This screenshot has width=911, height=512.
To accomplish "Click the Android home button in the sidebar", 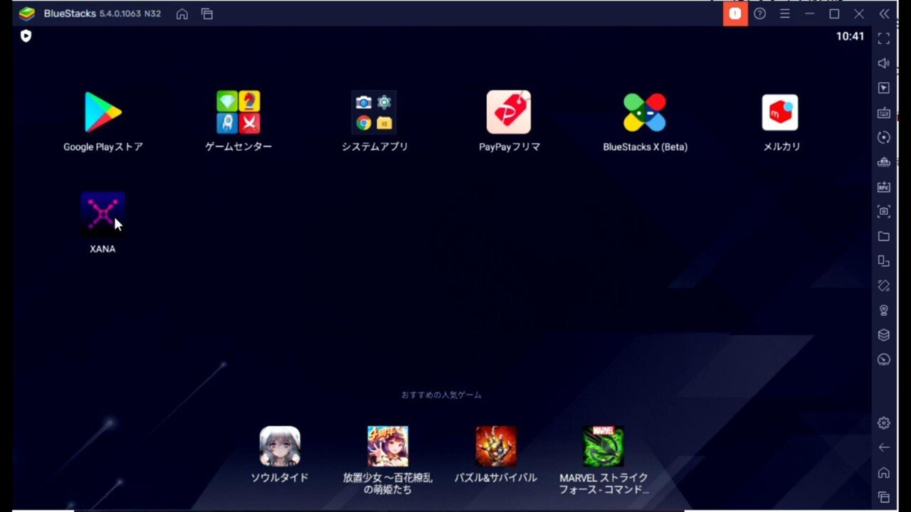I will coord(884,472).
